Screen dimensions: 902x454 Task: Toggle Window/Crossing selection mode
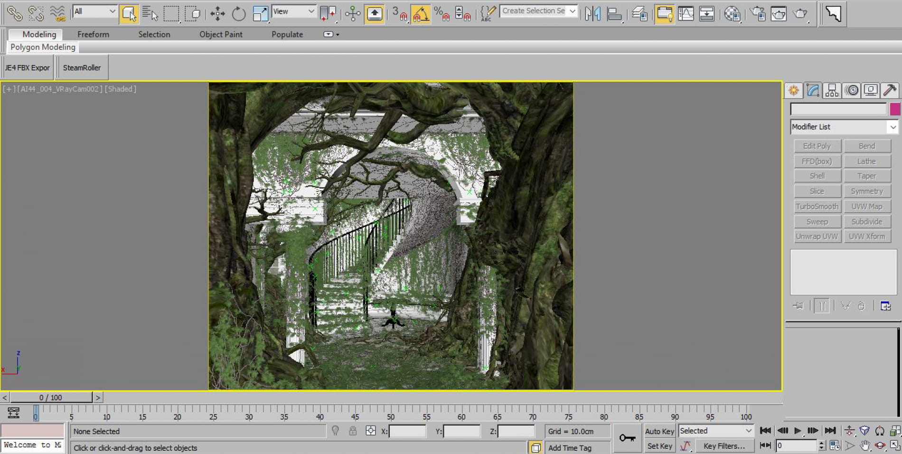(193, 13)
